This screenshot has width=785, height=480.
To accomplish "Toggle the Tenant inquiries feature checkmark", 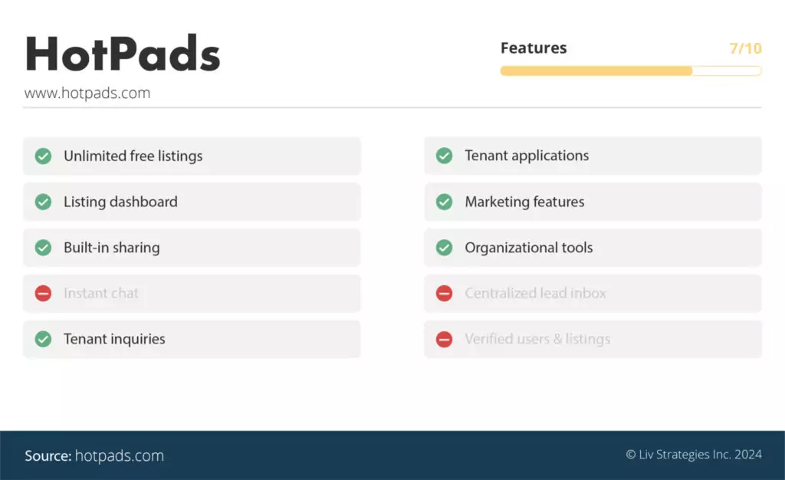I will (x=44, y=339).
